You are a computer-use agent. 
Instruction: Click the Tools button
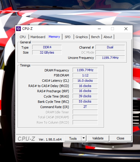click(x=73, y=139)
